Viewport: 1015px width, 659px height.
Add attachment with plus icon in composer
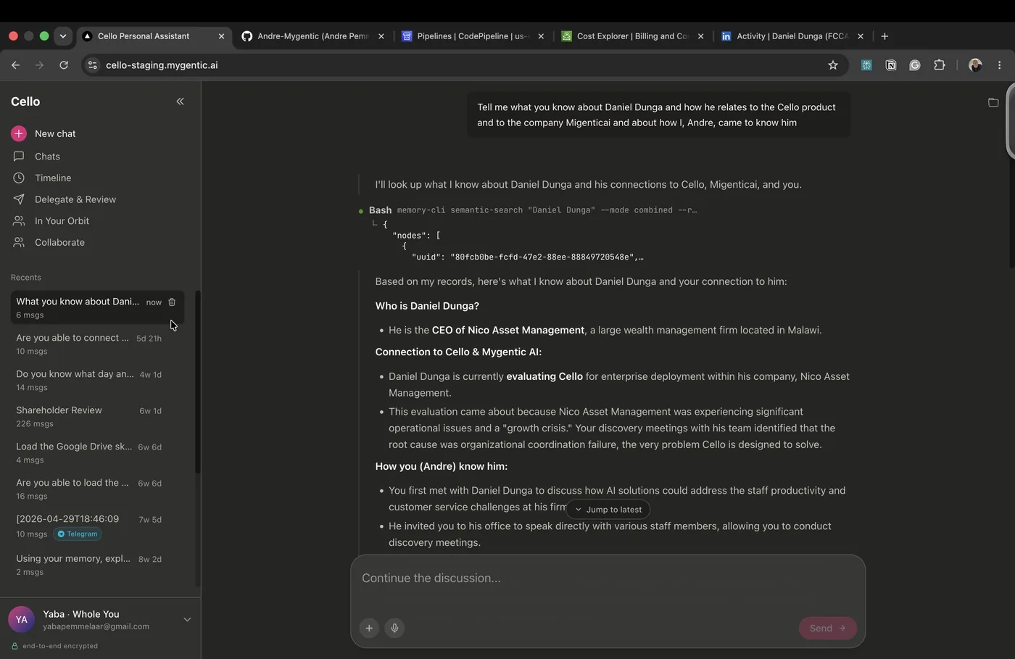369,628
